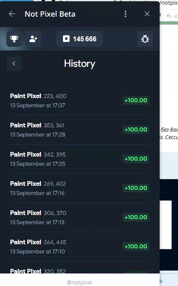Open the three-dot options menu
178x286 pixels.
coord(125,14)
